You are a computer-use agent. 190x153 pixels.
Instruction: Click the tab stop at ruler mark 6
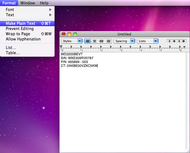pos(180,47)
